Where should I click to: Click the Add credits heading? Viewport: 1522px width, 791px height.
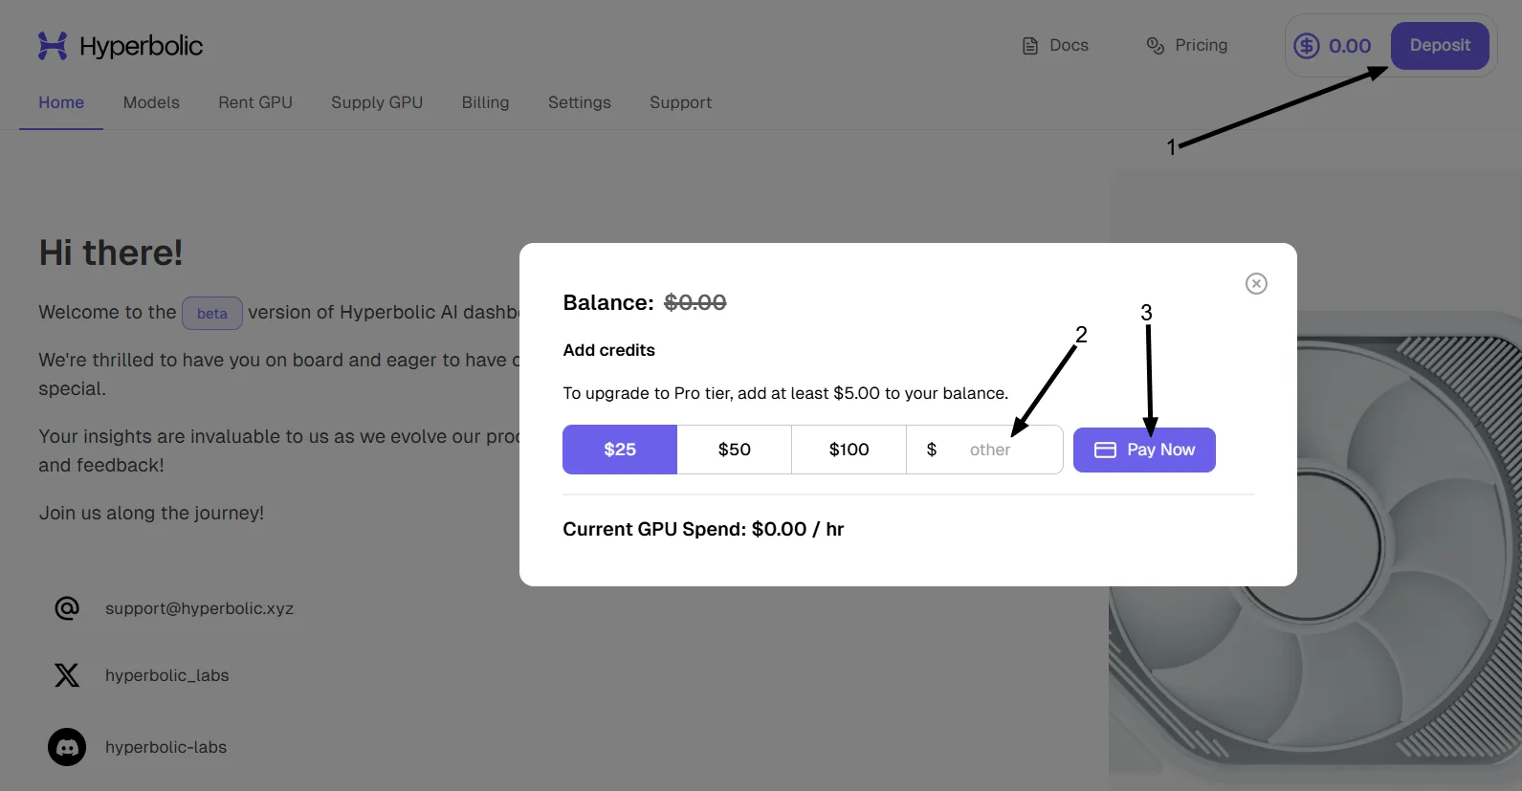tap(609, 350)
